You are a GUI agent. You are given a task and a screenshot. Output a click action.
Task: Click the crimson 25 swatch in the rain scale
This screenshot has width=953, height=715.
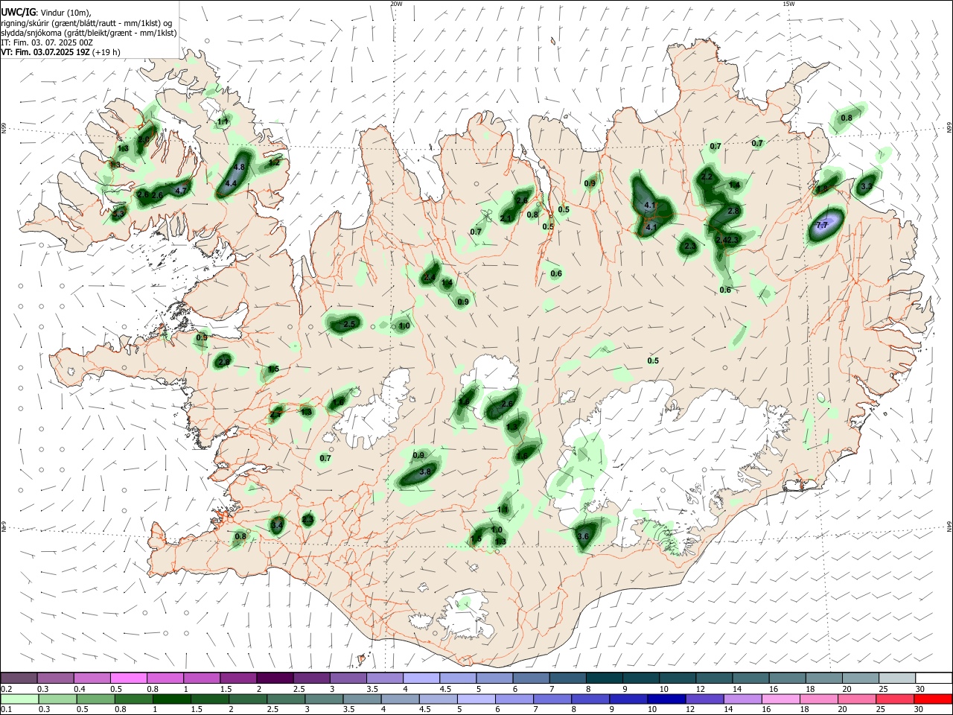[895, 699]
